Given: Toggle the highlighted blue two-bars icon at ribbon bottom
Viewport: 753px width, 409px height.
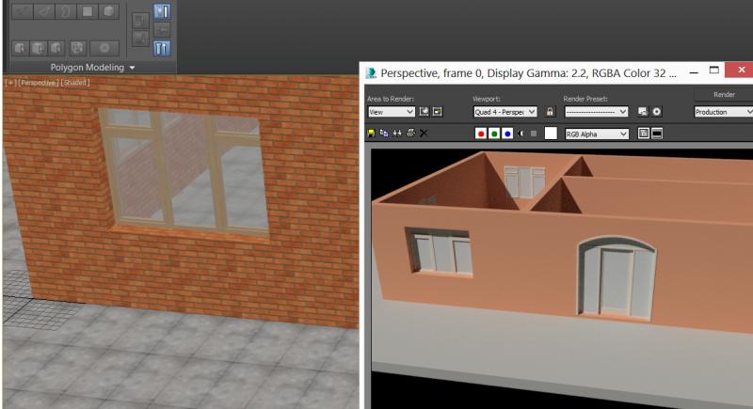Looking at the screenshot, I should coord(162,49).
